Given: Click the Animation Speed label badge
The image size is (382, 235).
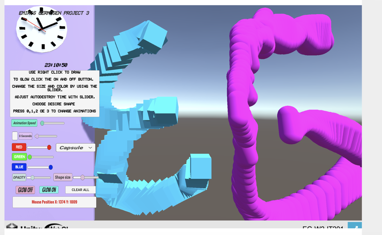Looking at the screenshot, I should [x=24, y=123].
